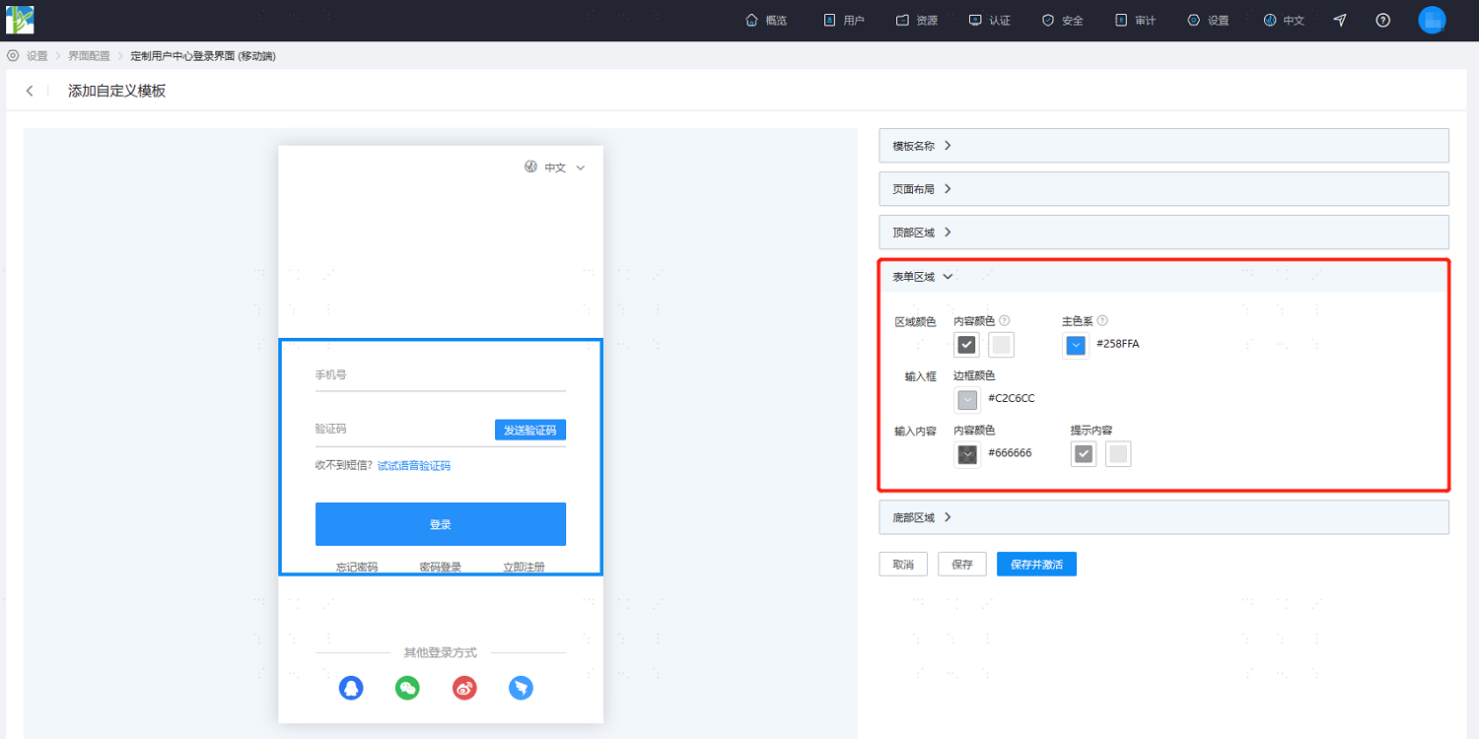Click the 手机号 input field
The height and width of the screenshot is (739, 1479).
pos(441,375)
